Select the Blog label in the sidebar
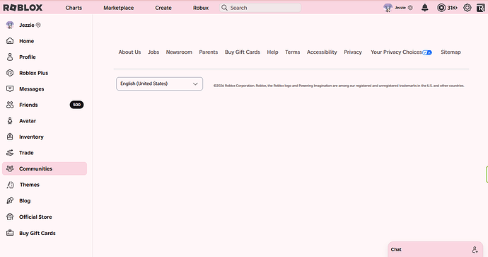 (25, 200)
